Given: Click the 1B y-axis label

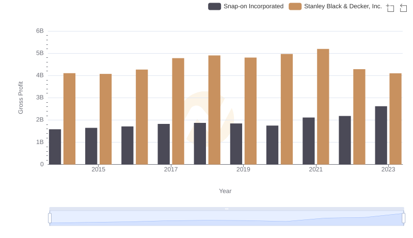Looking at the screenshot, I should click(x=40, y=142).
